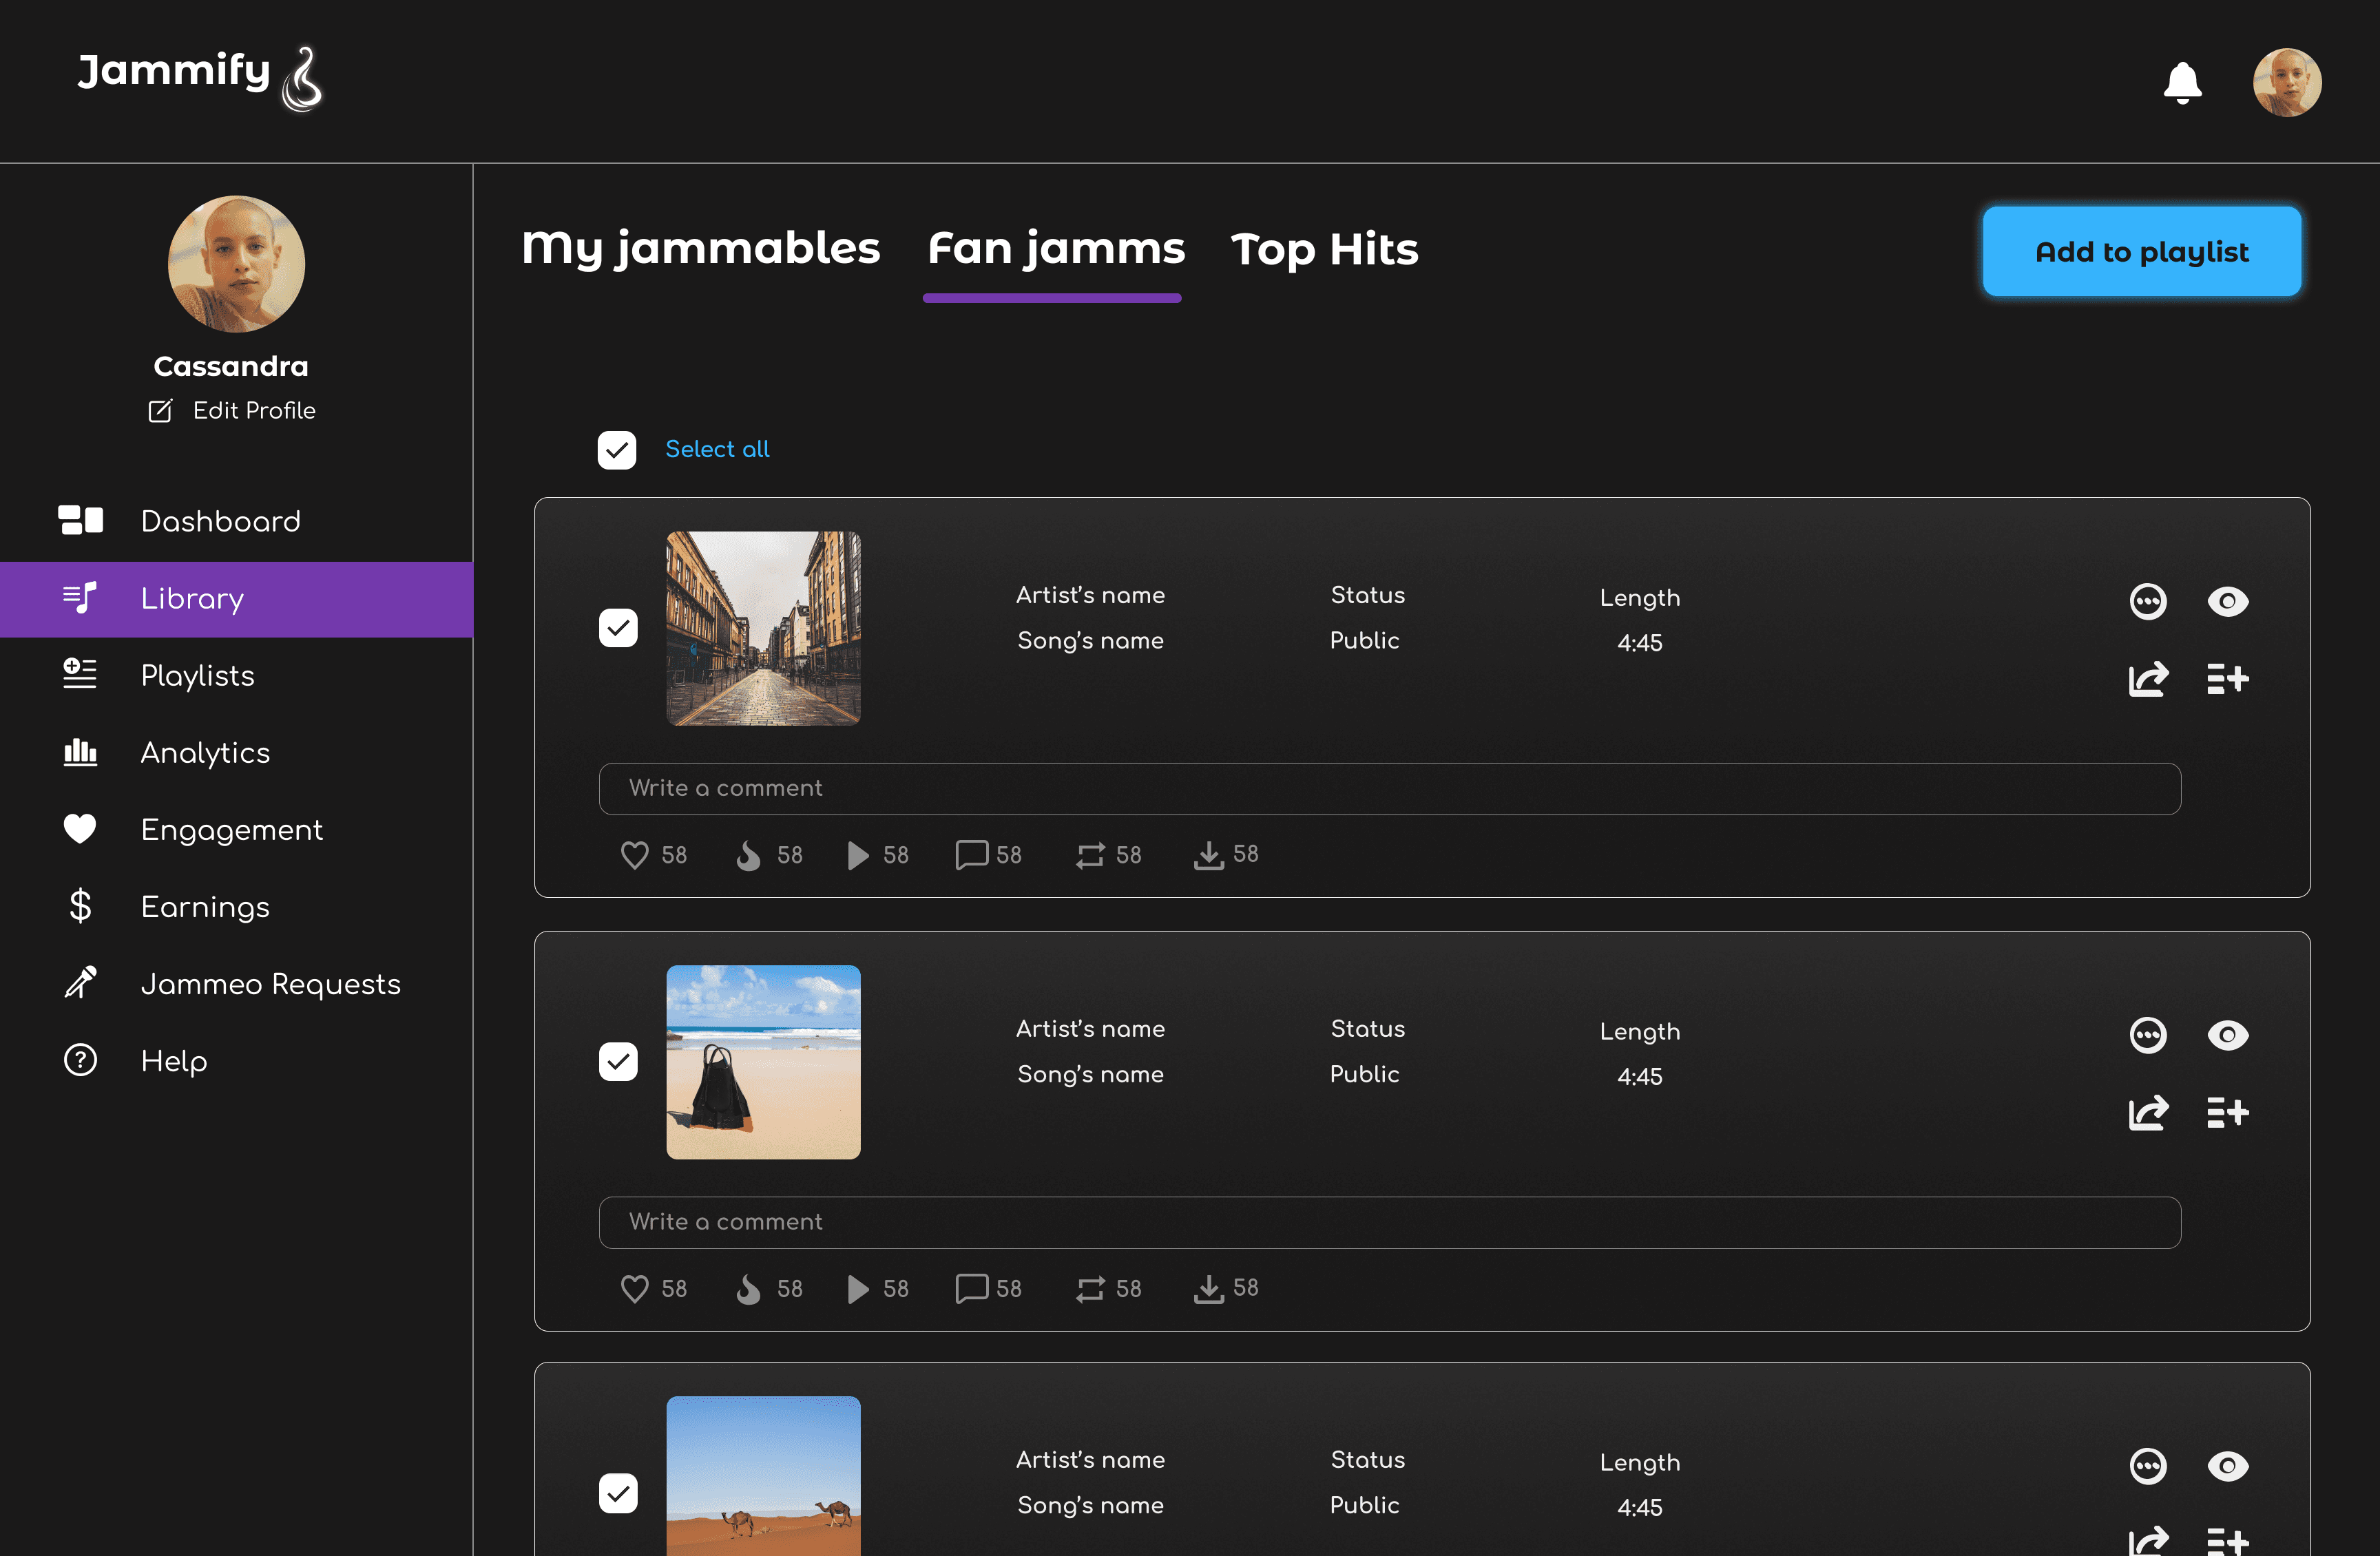
Task: Open the user avatar in the header
Action: 2286,83
